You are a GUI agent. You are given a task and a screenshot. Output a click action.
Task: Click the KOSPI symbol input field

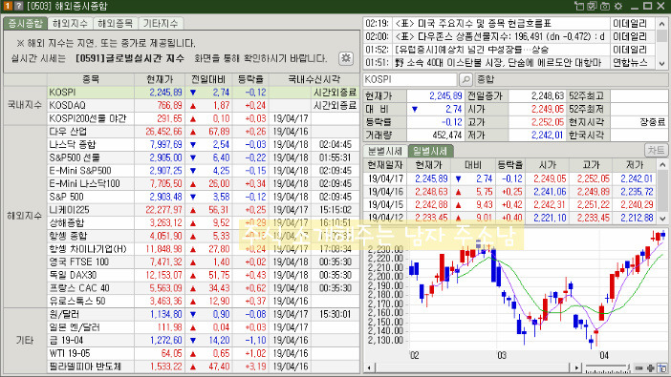[x=410, y=79]
